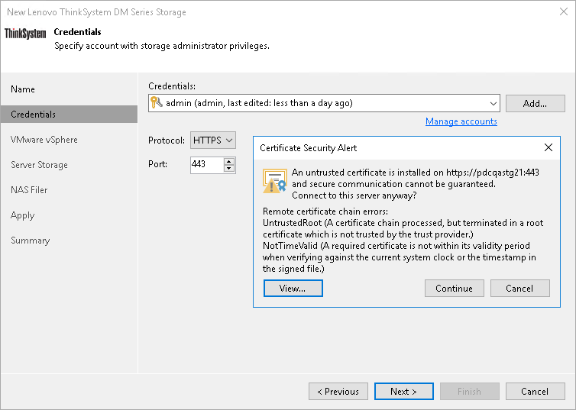Go to the VMware vSphere step
Image resolution: width=576 pixels, height=410 pixels.
pos(44,140)
